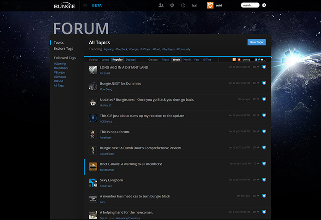The image size is (321, 220).
Task: Open followed tag #Feedback in the sidebar
Action: 61,68
